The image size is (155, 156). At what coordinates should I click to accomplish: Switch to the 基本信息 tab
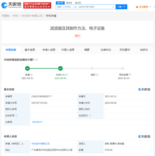click(x=30, y=50)
